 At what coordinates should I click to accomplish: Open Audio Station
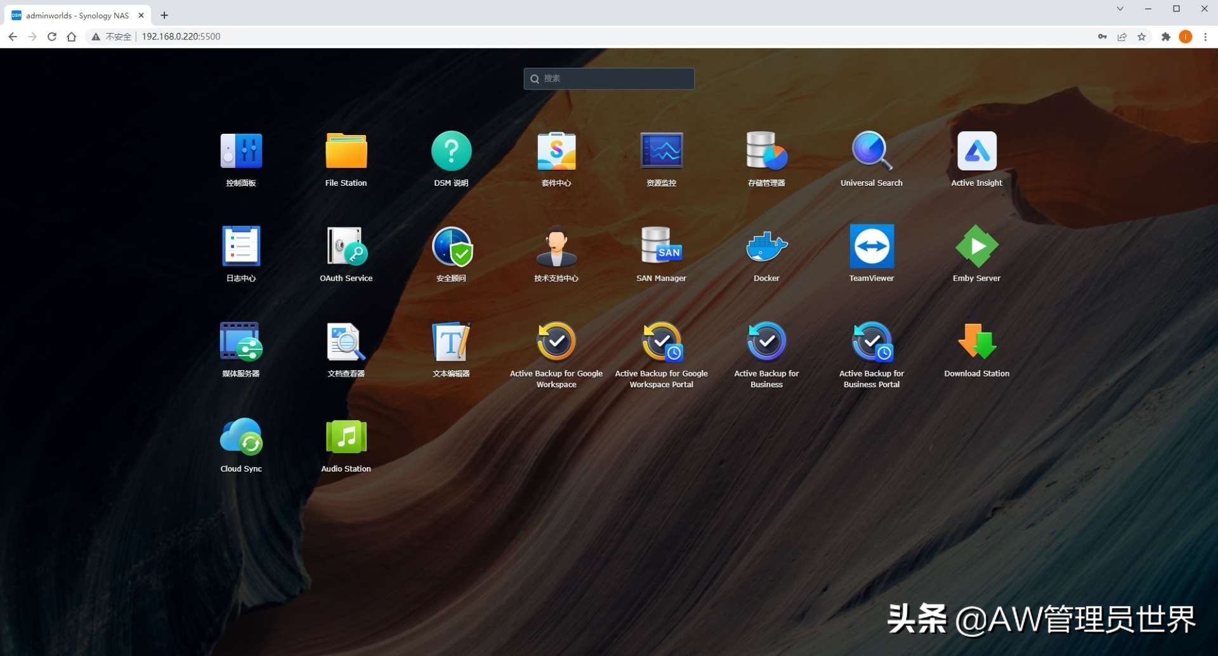(346, 437)
